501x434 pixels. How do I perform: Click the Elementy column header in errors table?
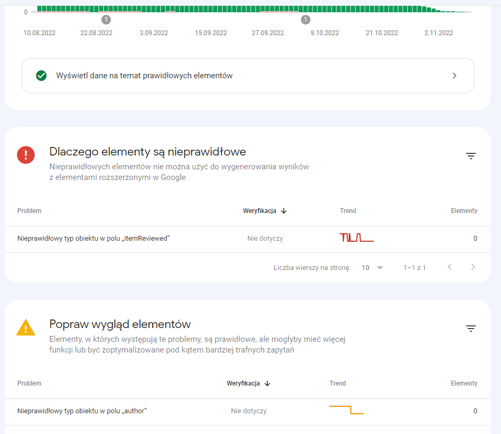click(464, 211)
